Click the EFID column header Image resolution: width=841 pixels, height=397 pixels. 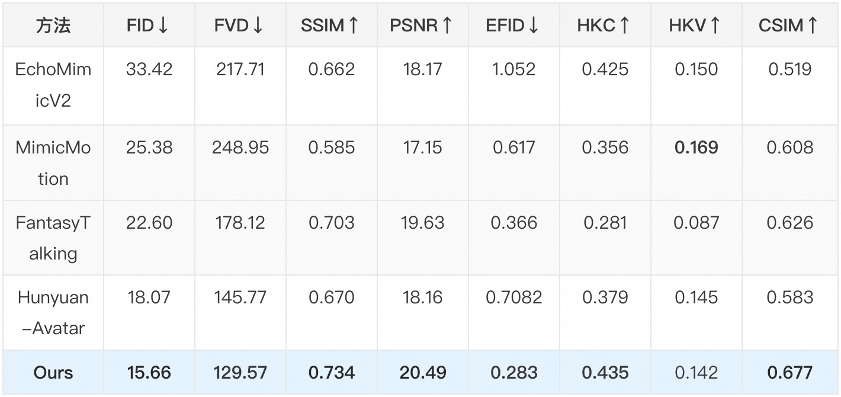point(513,26)
